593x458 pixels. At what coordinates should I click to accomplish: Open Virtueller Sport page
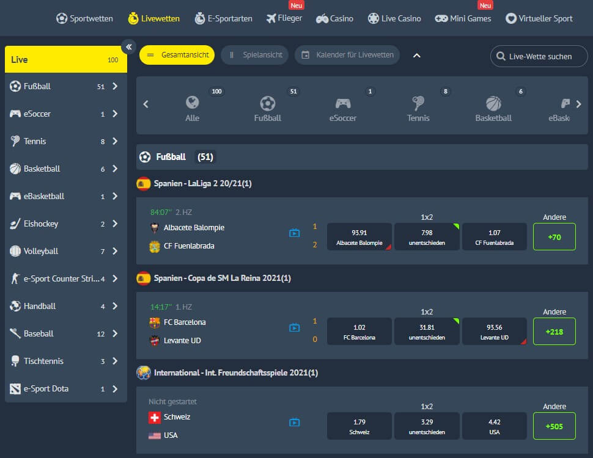(539, 18)
